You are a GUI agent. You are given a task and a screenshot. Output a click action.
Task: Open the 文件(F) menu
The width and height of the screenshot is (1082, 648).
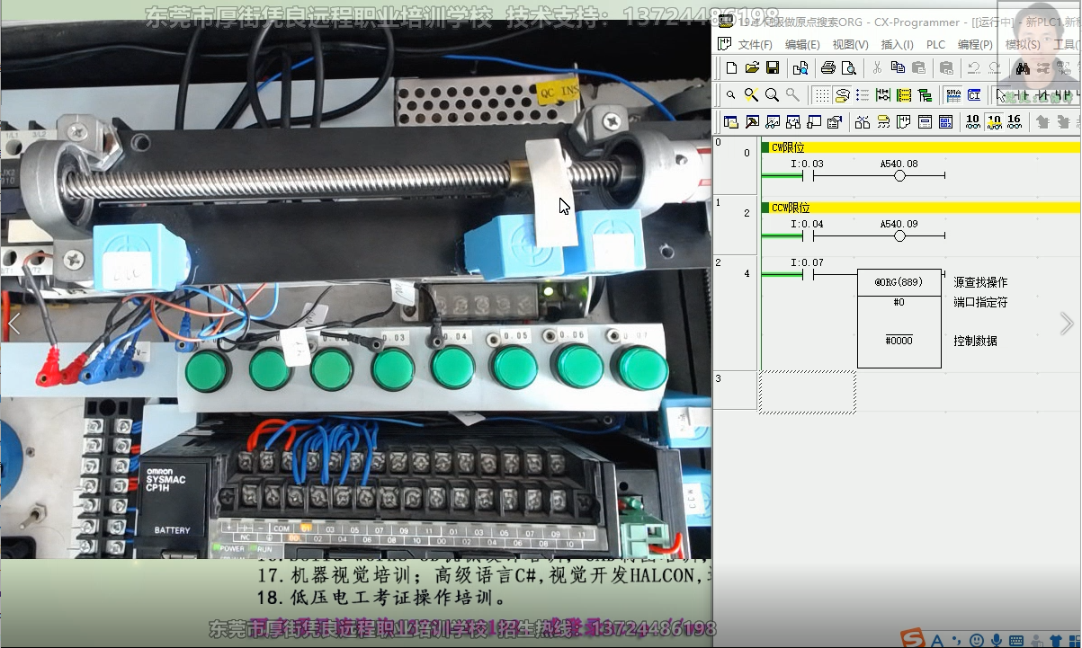756,44
